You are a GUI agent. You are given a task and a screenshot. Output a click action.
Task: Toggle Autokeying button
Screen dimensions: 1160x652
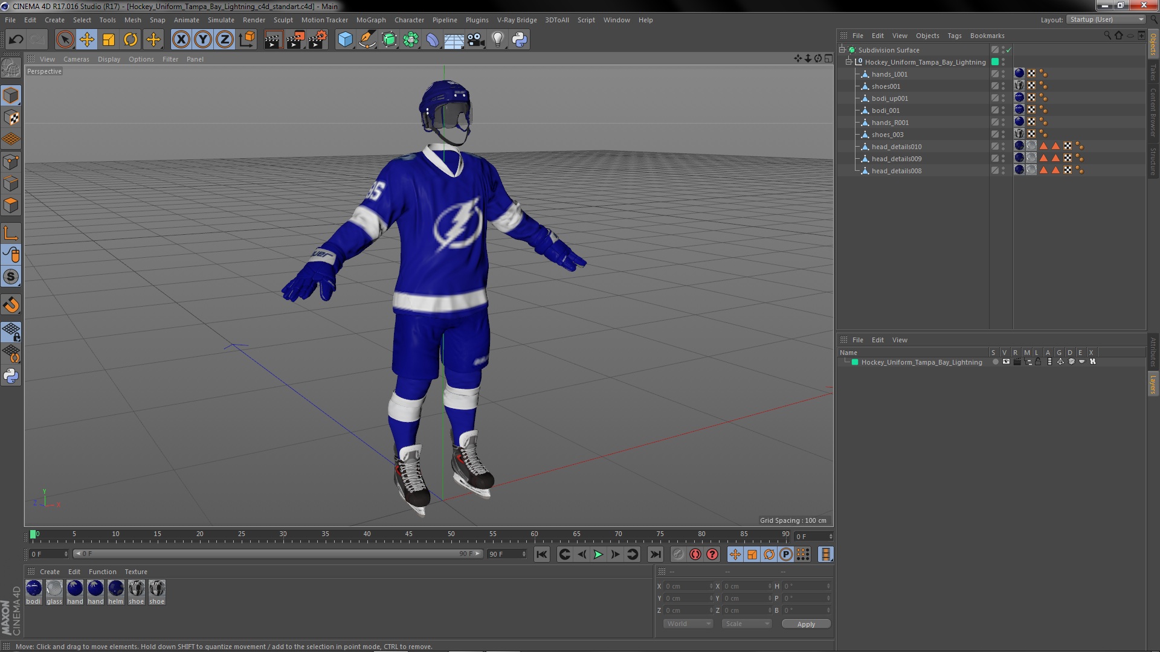[695, 554]
